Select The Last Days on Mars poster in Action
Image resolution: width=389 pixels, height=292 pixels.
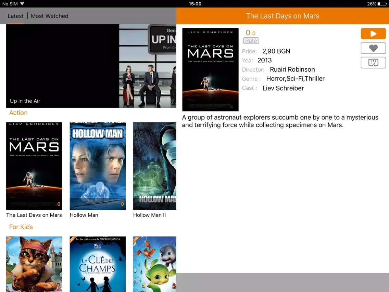tap(34, 166)
